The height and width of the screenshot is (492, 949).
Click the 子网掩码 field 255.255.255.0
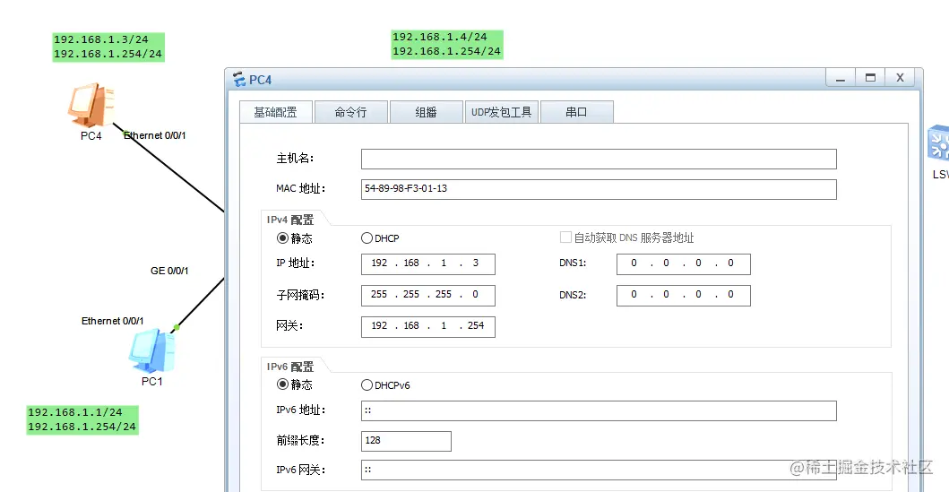(x=427, y=296)
